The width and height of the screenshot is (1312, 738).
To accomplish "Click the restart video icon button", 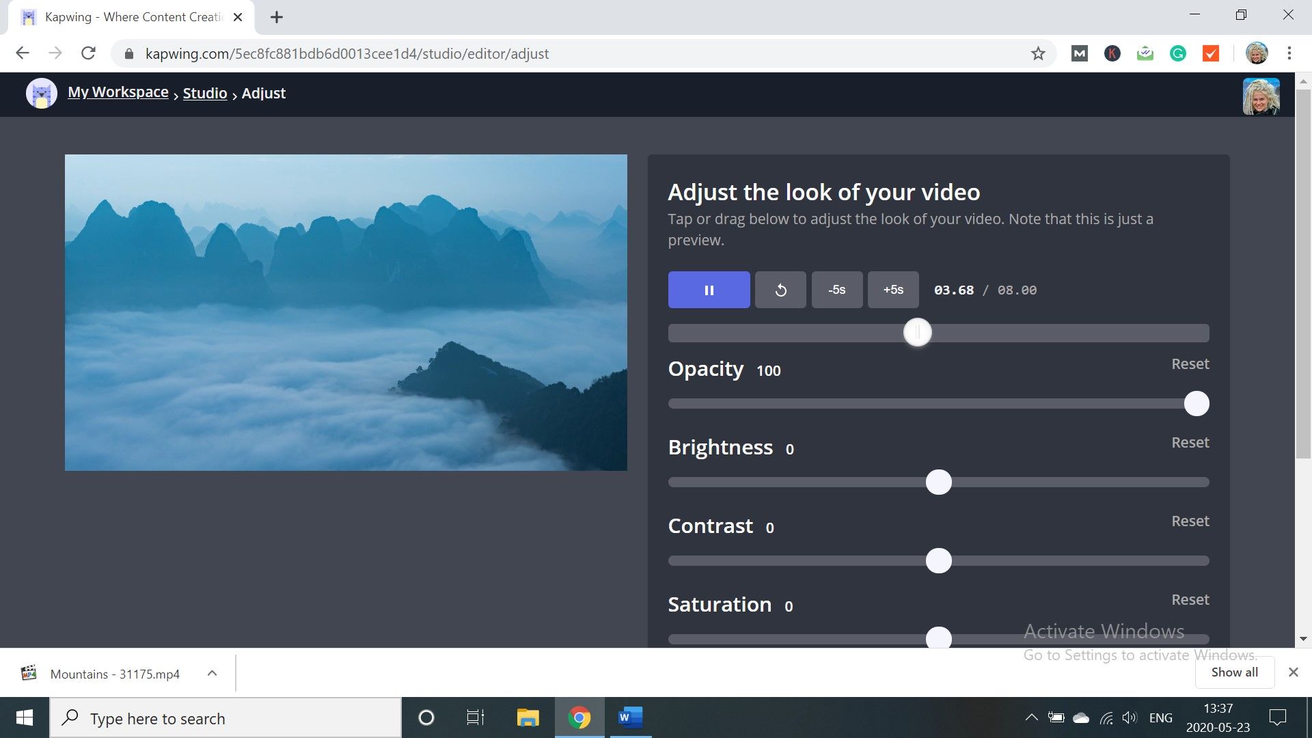I will [780, 290].
